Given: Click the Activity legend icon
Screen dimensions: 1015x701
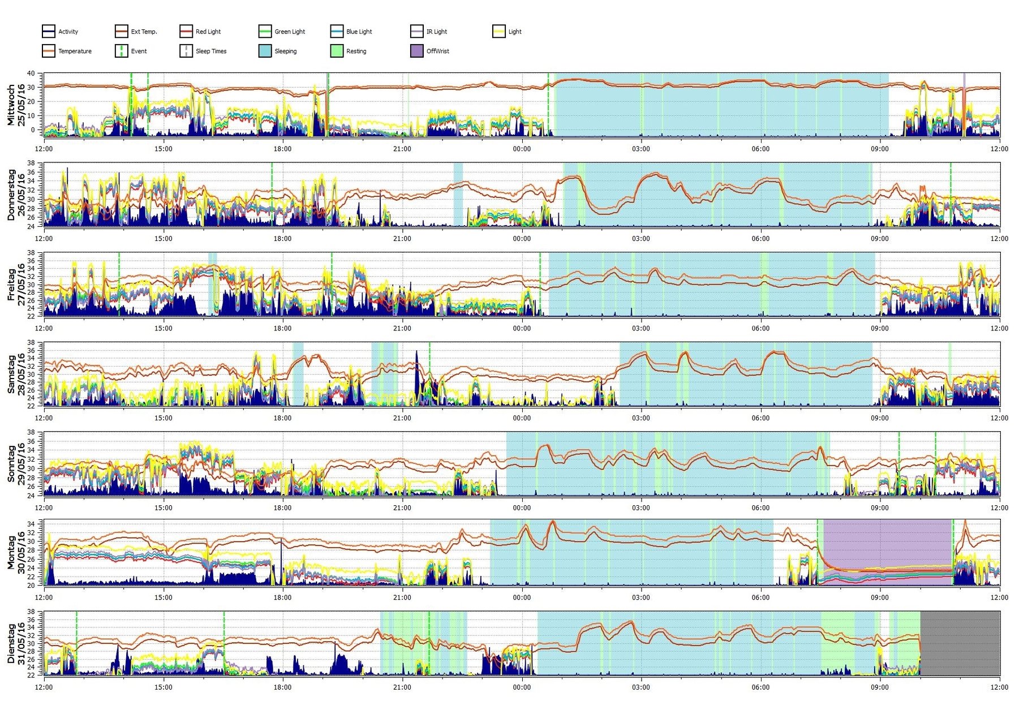Looking at the screenshot, I should (x=48, y=31).
